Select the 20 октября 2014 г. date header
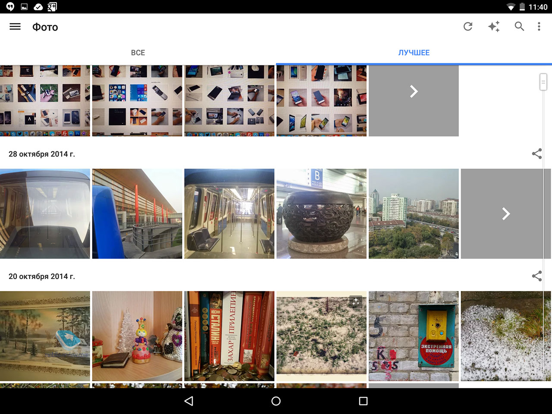Viewport: 552px width, 414px height. coord(42,276)
